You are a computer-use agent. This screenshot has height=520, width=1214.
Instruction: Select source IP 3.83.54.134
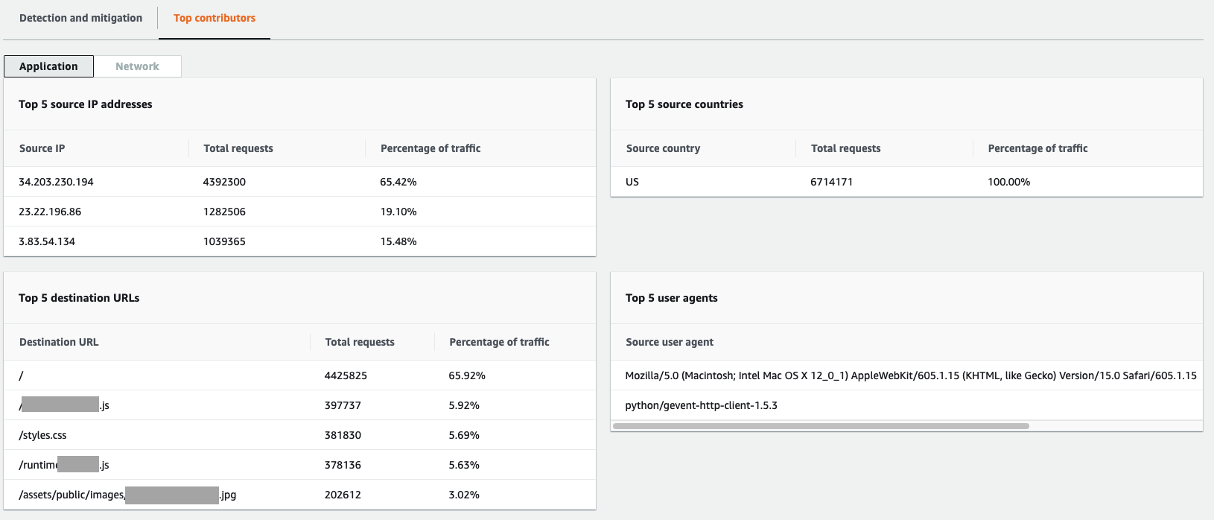coord(47,241)
